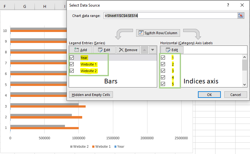Confirm the data source with OK
This screenshot has height=154, width=250.
(x=209, y=95)
